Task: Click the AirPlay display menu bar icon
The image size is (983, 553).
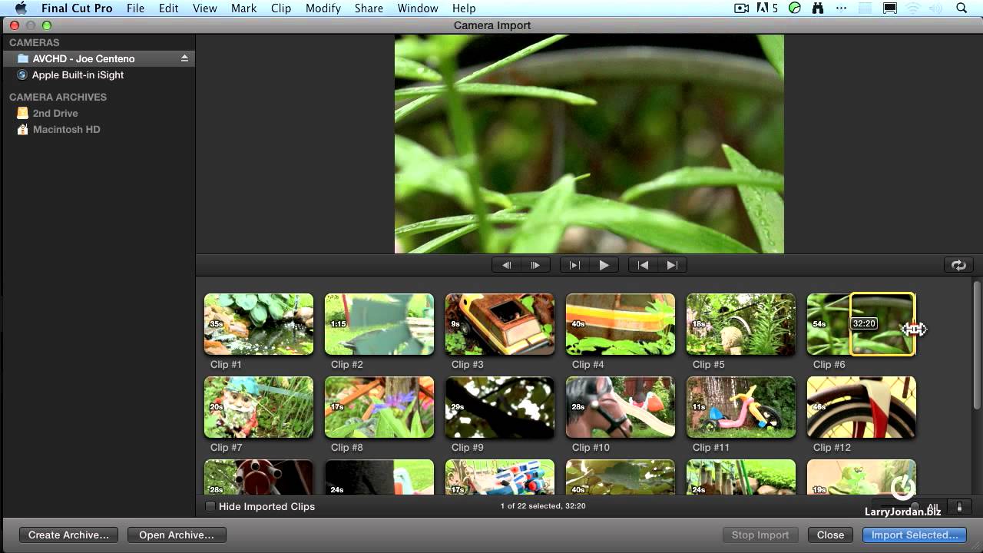Action: coord(890,8)
